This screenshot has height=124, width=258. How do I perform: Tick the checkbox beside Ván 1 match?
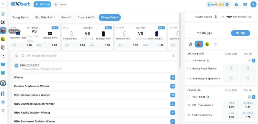(189, 97)
